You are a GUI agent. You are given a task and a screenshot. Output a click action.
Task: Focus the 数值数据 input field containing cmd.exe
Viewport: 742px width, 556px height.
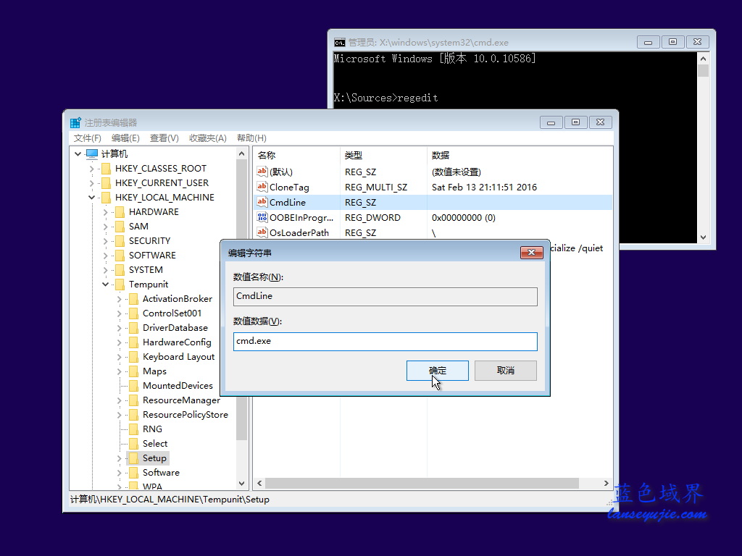(385, 342)
